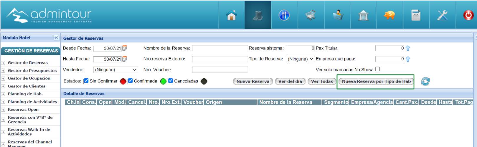The width and height of the screenshot is (477, 147).
Task: Open the shopping cart module icon
Action: click(x=311, y=15)
